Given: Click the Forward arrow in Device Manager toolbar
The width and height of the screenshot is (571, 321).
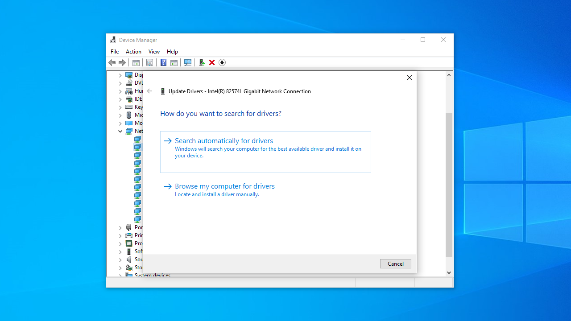Looking at the screenshot, I should tap(122, 63).
